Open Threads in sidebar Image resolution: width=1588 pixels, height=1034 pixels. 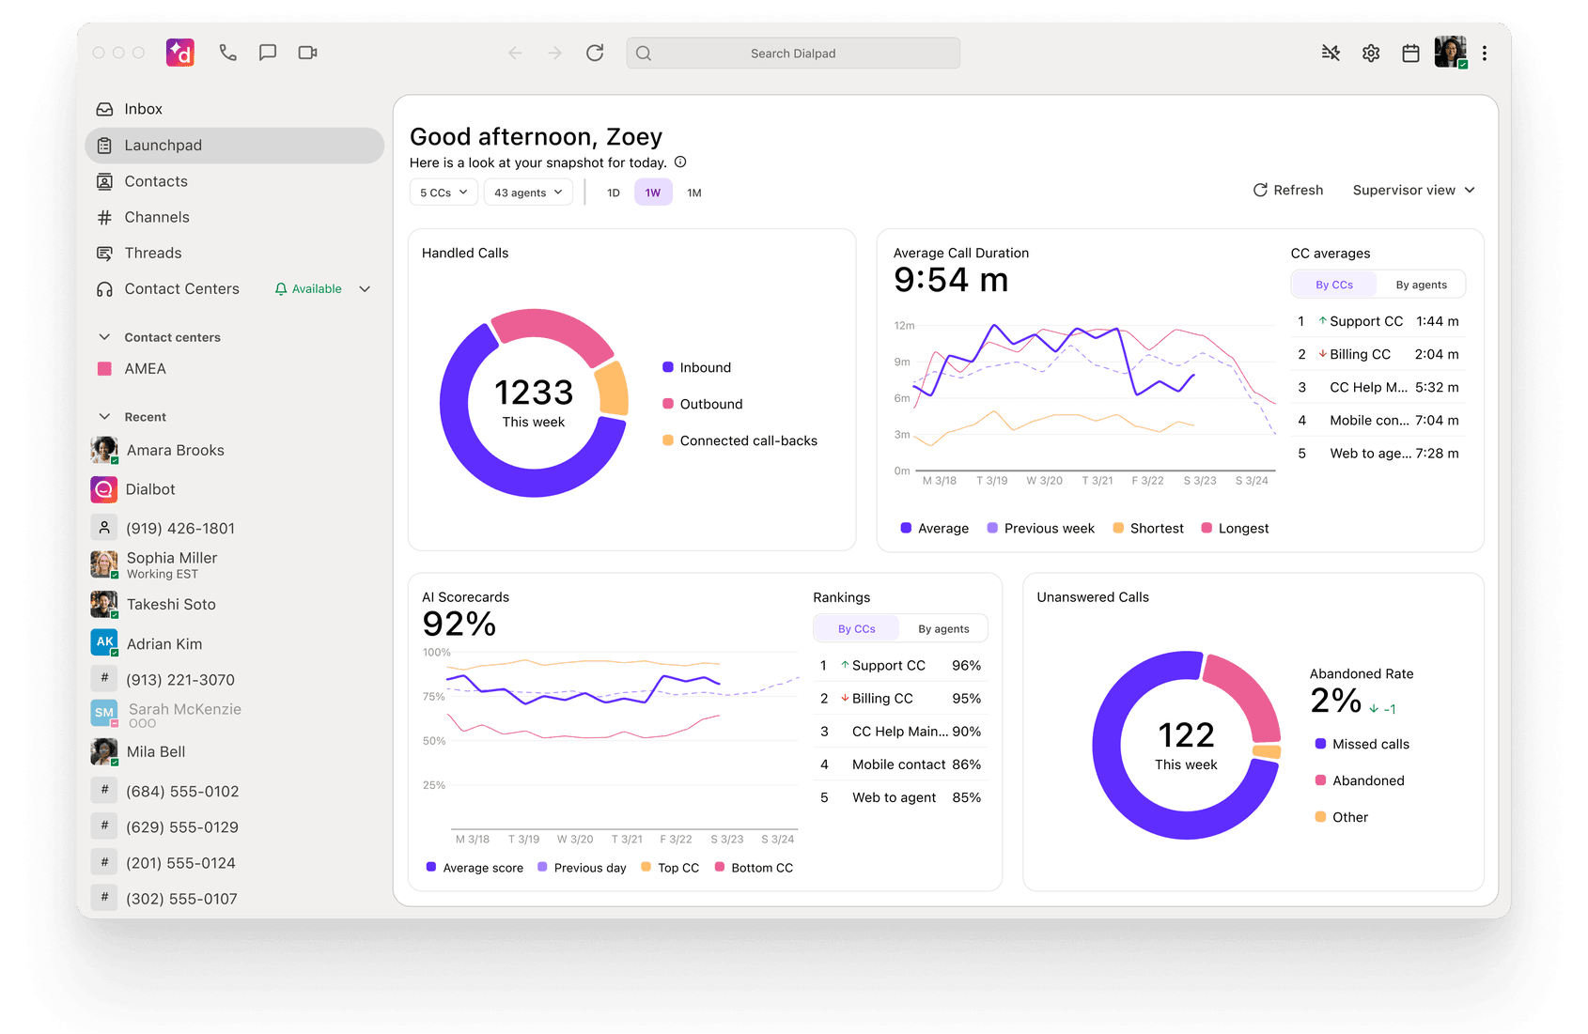click(235, 253)
